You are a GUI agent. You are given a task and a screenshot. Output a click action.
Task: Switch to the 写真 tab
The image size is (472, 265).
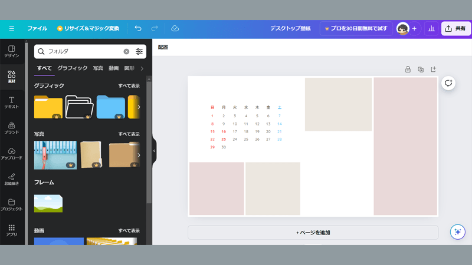point(98,68)
